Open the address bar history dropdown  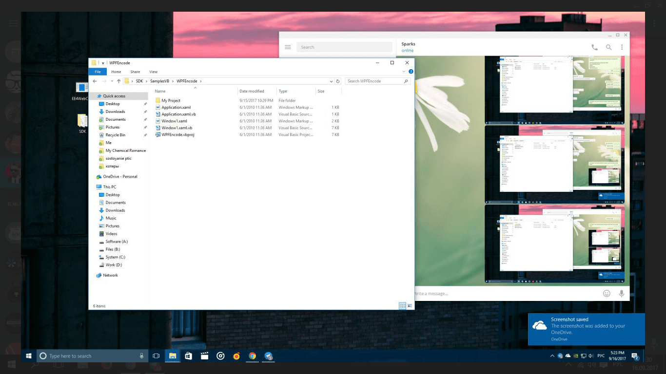point(332,81)
